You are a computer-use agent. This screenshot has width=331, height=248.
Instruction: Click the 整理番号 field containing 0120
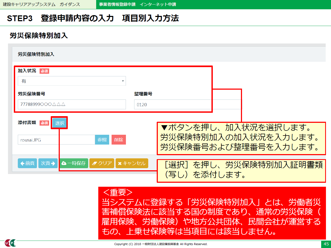click(187, 105)
